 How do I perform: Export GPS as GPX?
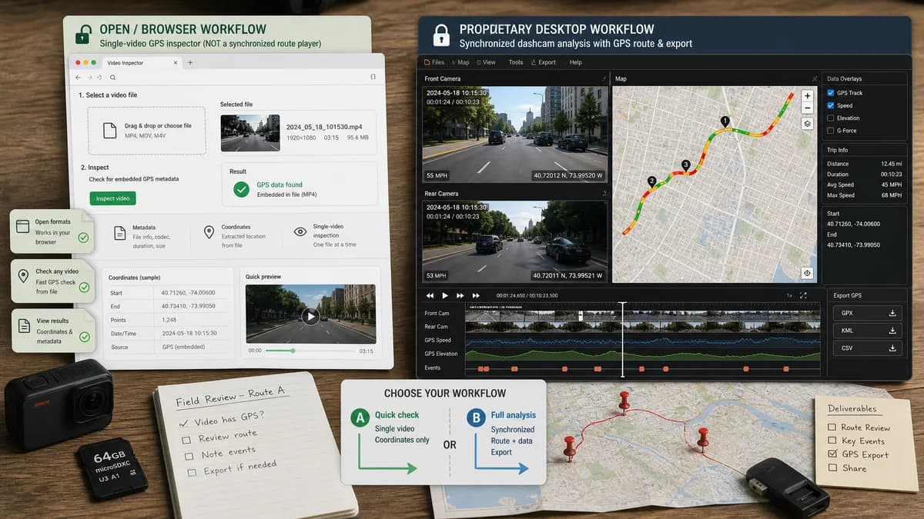[x=868, y=313]
